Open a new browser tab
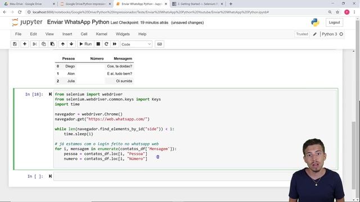 [231, 4]
